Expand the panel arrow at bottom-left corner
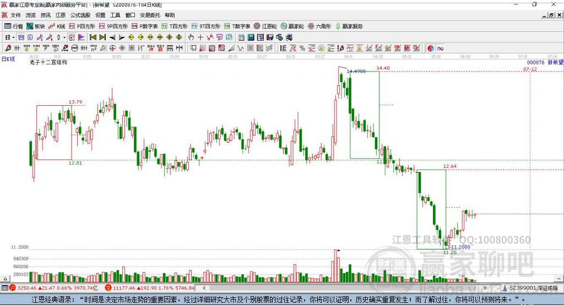Screen dimensions: 564x305 coord(5,279)
